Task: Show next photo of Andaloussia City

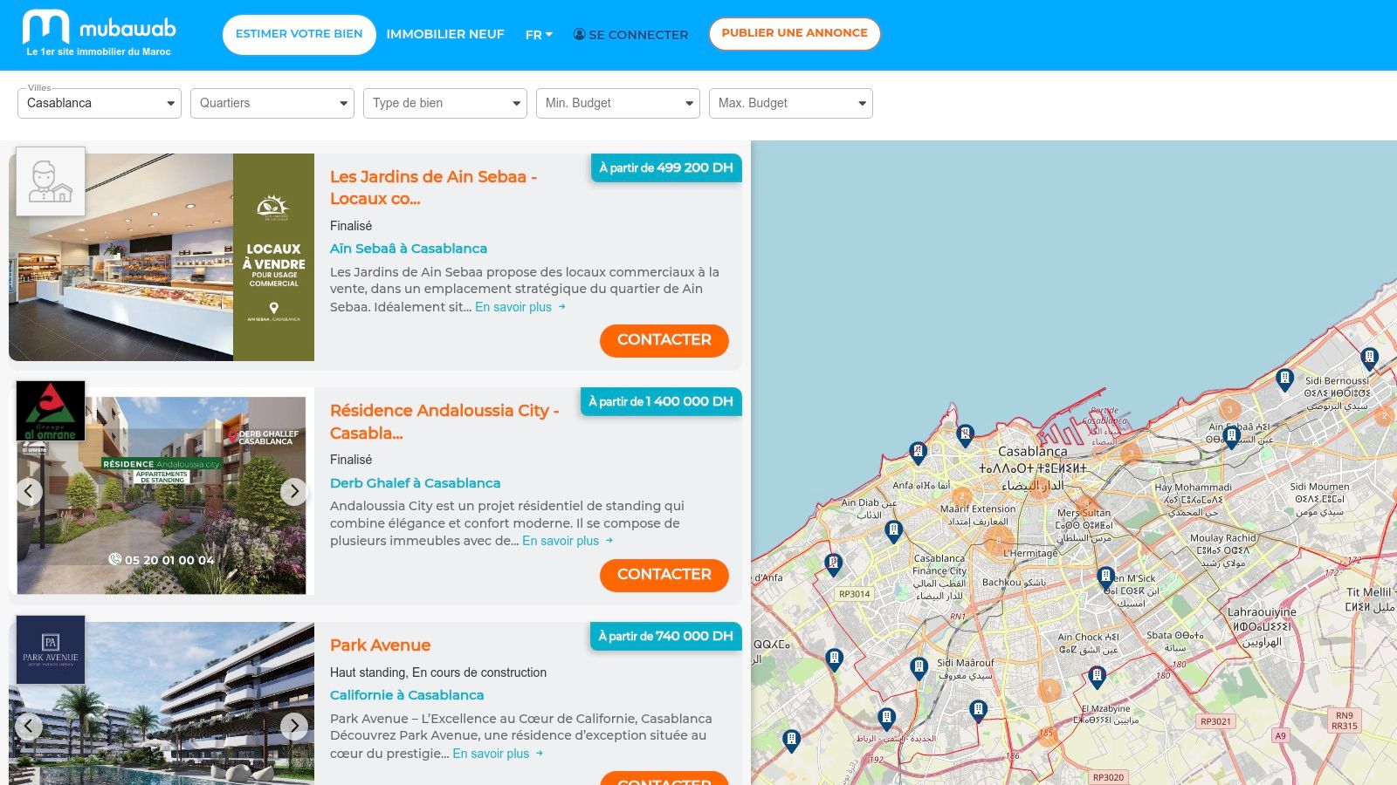Action: point(294,491)
